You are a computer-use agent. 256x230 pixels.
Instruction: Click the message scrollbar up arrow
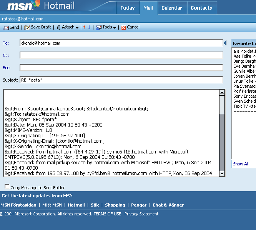222,93
